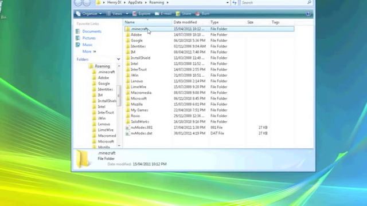Select the InterTrust folder icon in file list

click(127, 70)
